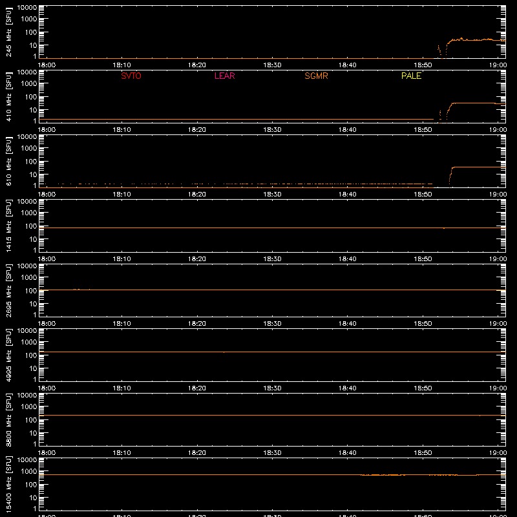Click 18:40 tick label under 4995 MHz panel

click(348, 388)
